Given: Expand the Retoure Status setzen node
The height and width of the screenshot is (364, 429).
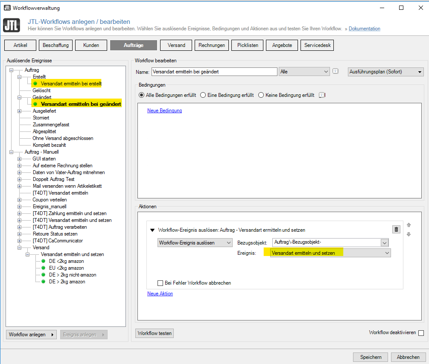Looking at the screenshot, I should [20, 234].
